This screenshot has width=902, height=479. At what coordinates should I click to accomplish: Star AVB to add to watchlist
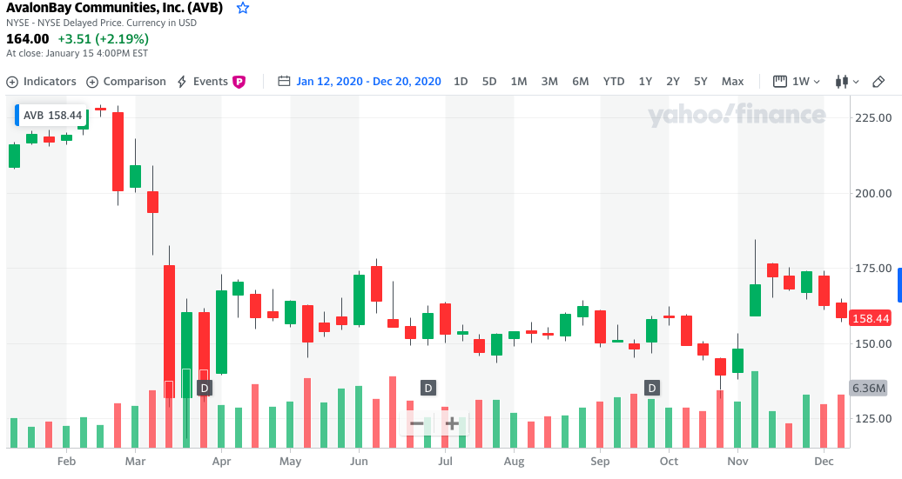point(243,8)
